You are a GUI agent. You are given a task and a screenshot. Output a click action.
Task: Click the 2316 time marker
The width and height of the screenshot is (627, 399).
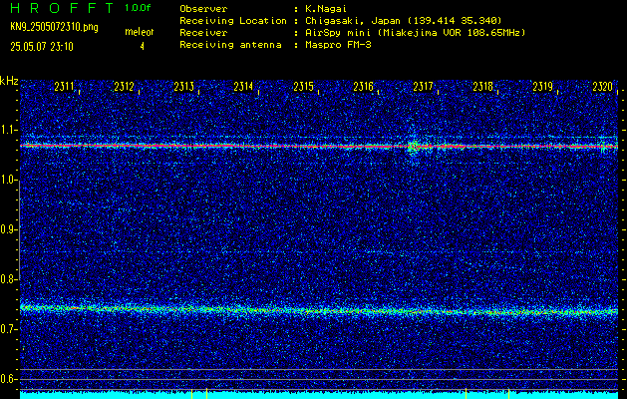coord(364,87)
